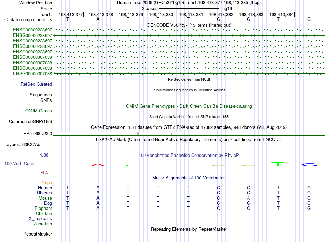Screen dimensions: 325x242
Task: Click the 168,413,381 ruler coordinate
Action: pos(191,14)
